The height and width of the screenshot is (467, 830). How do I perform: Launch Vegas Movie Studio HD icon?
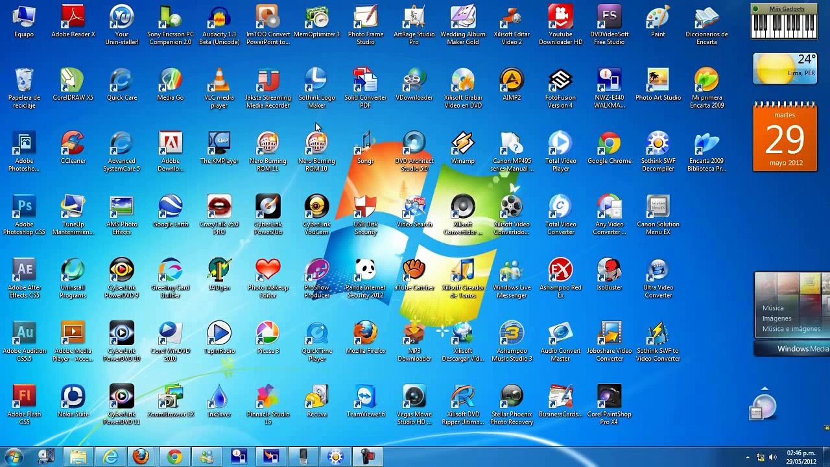click(414, 405)
